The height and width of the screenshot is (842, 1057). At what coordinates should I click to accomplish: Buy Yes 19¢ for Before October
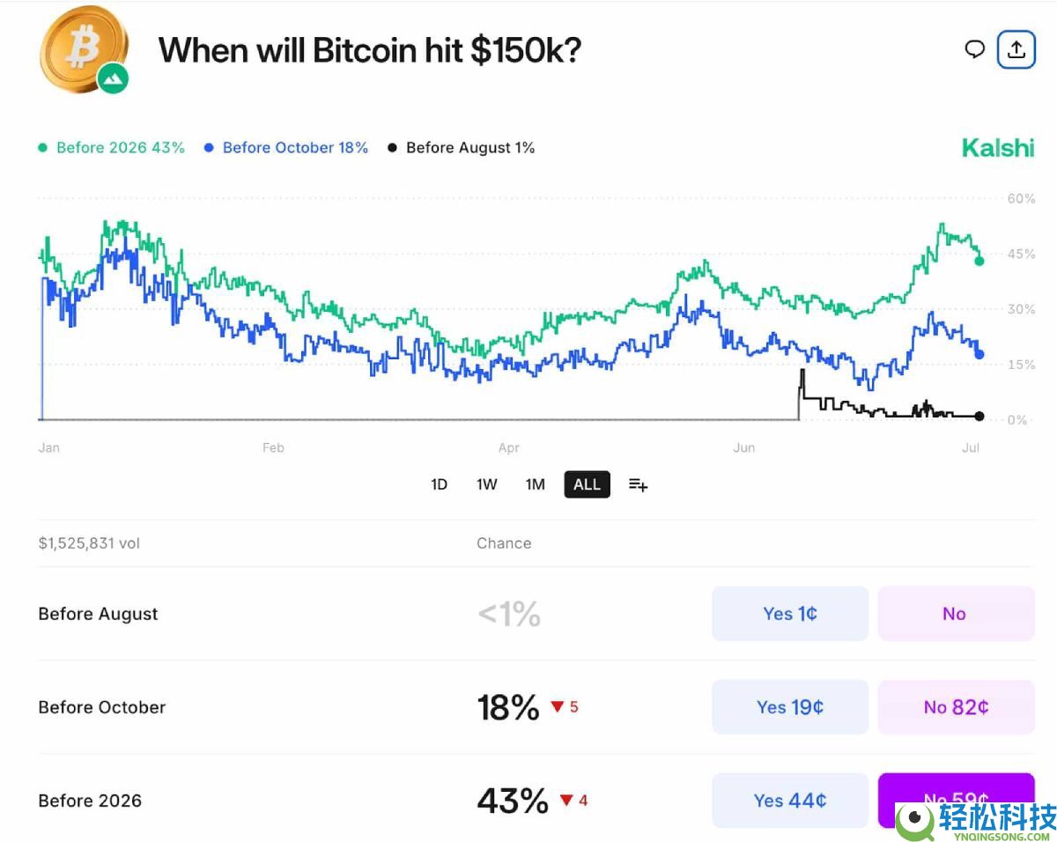tap(789, 707)
